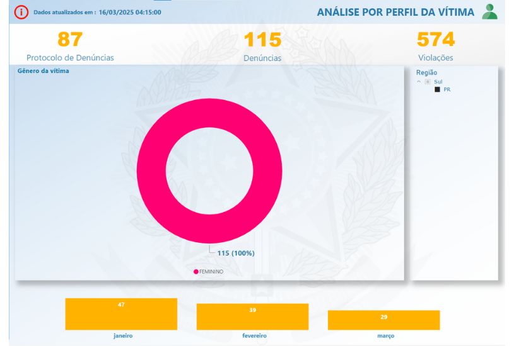The height and width of the screenshot is (346, 514).
Task: Click the Análise por Perfil da Vítima title
Action: tap(395, 12)
